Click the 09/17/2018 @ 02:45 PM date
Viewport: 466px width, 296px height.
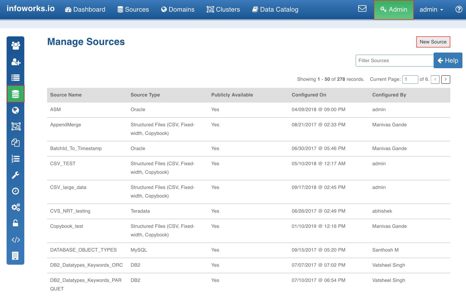point(319,187)
